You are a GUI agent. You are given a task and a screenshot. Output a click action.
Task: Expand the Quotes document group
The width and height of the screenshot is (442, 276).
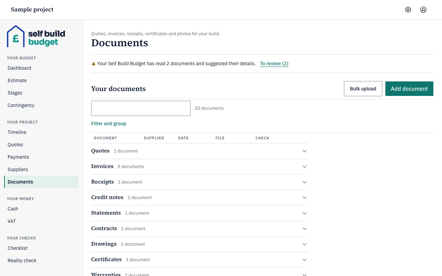pyautogui.click(x=200, y=151)
